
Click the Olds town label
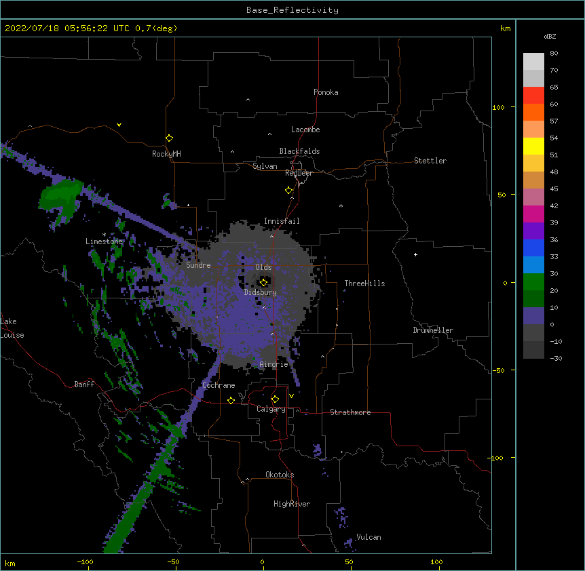263,267
